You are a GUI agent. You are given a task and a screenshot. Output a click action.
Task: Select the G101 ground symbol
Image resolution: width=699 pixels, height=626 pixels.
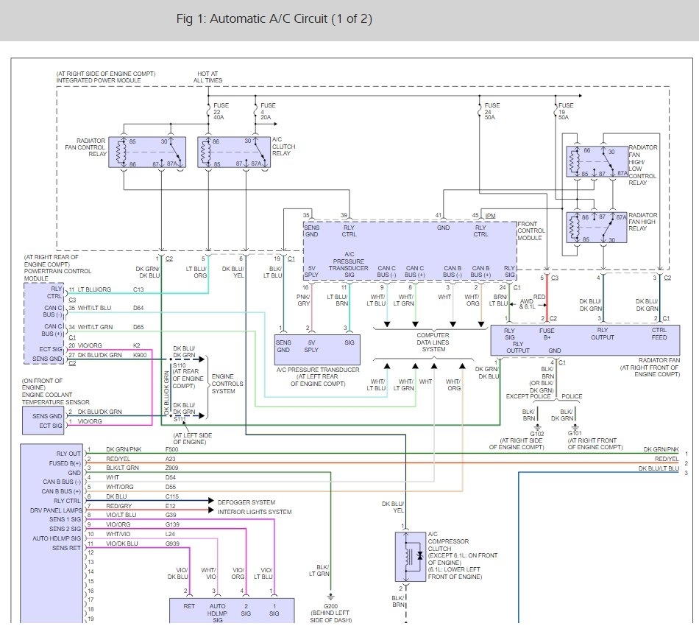pos(574,426)
